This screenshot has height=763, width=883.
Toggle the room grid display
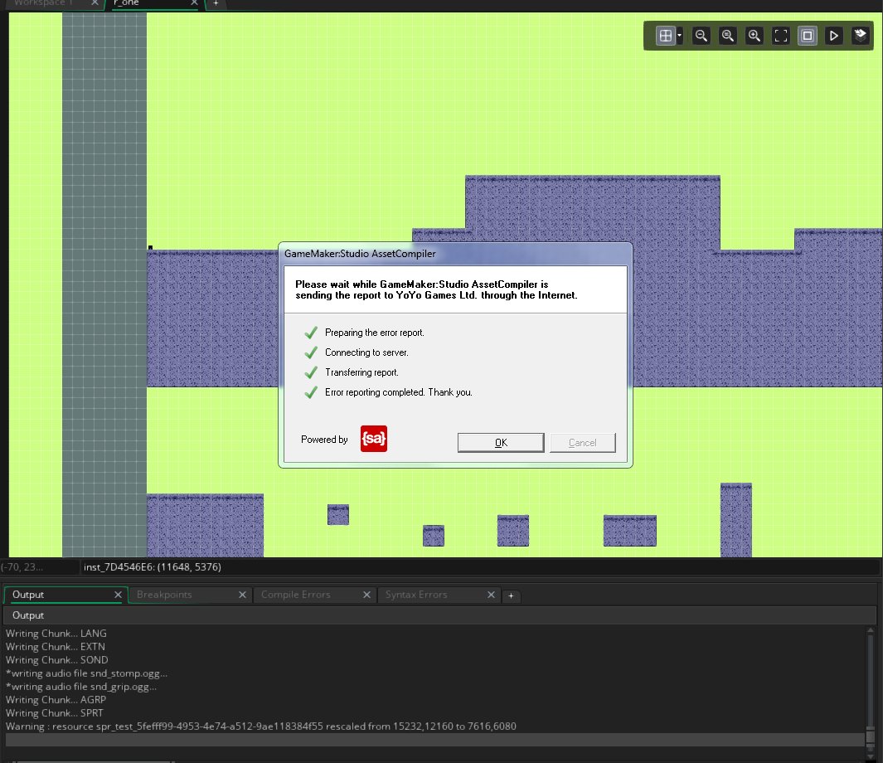pos(666,36)
